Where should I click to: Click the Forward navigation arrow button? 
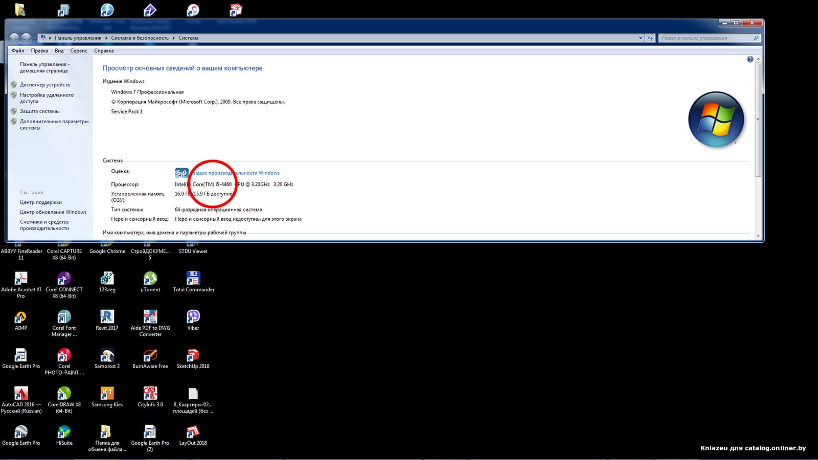click(26, 38)
